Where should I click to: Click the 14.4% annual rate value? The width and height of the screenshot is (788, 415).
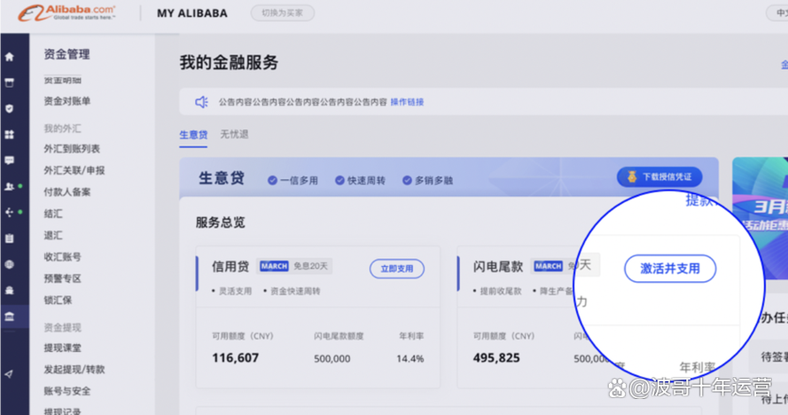tap(410, 358)
